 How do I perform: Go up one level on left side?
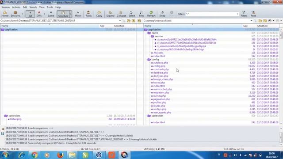coord(134,21)
